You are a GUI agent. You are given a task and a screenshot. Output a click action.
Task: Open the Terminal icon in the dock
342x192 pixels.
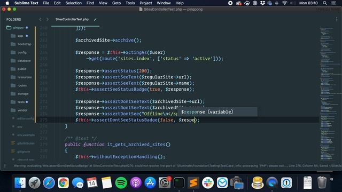[x=179, y=182]
